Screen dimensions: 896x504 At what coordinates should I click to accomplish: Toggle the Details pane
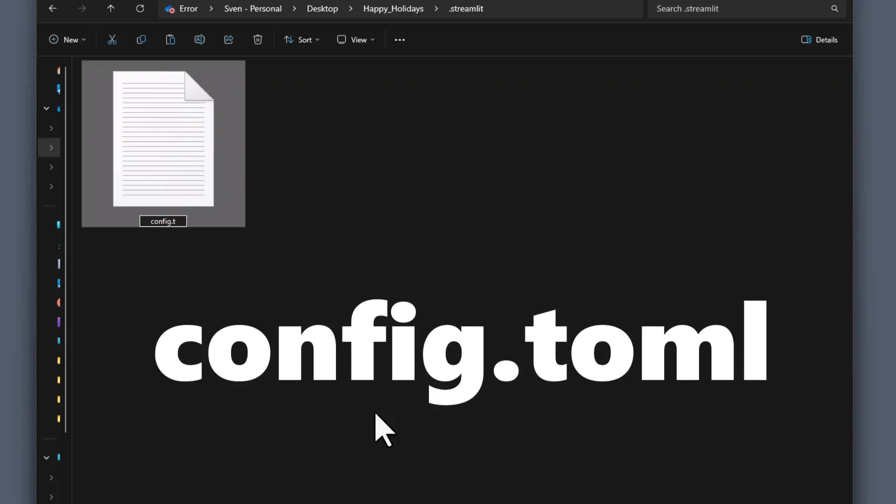point(819,39)
